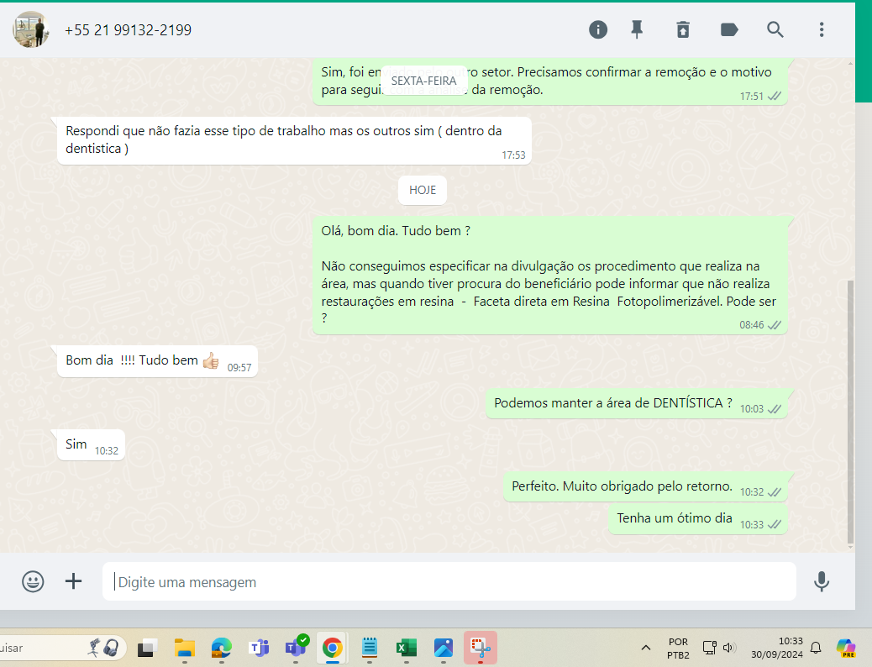Open the three-dot chat menu

[x=821, y=30]
